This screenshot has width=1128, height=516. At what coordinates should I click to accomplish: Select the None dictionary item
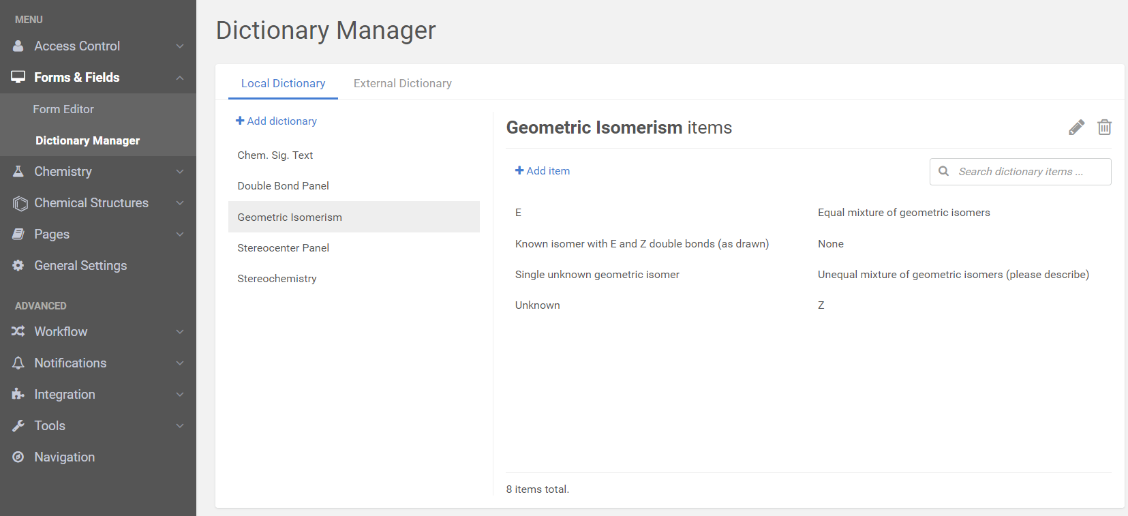click(x=831, y=243)
